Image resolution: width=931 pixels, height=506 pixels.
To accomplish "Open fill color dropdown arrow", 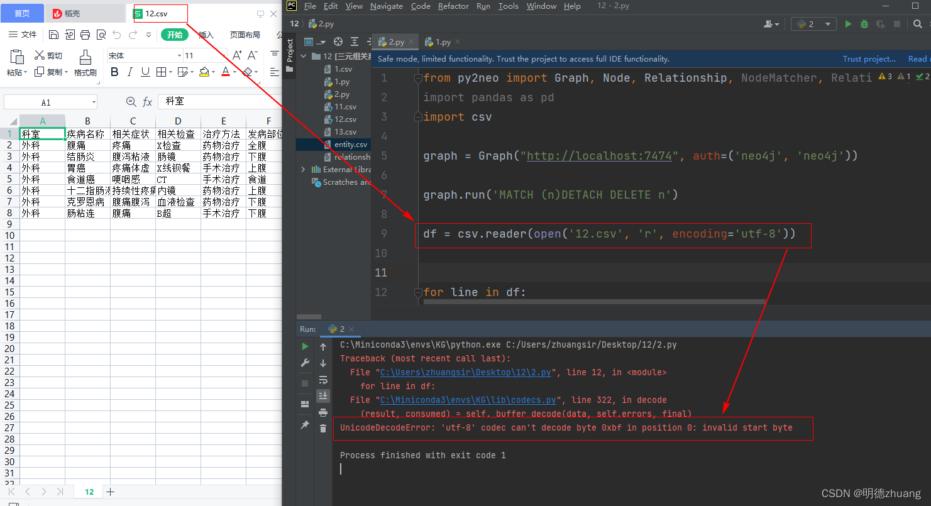I will 212,72.
